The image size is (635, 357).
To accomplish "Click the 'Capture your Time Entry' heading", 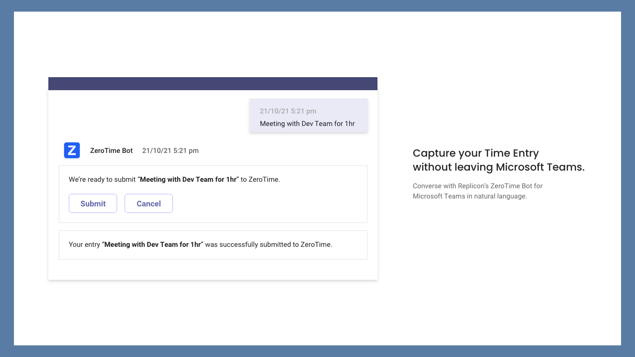I will coord(499,160).
